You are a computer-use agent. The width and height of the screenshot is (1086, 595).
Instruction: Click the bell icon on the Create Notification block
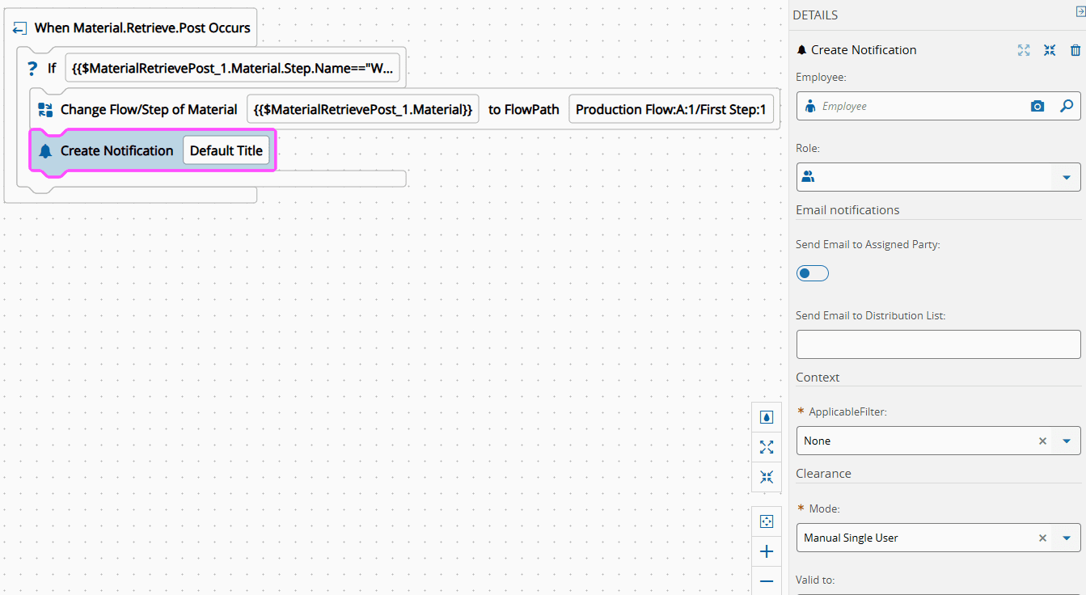[x=45, y=151]
